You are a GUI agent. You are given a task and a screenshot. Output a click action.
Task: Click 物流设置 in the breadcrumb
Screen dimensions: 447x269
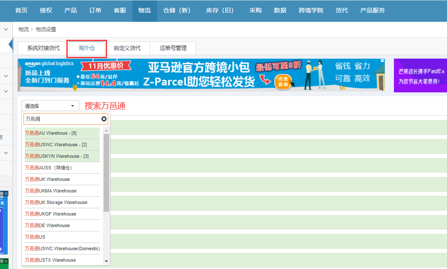46,30
